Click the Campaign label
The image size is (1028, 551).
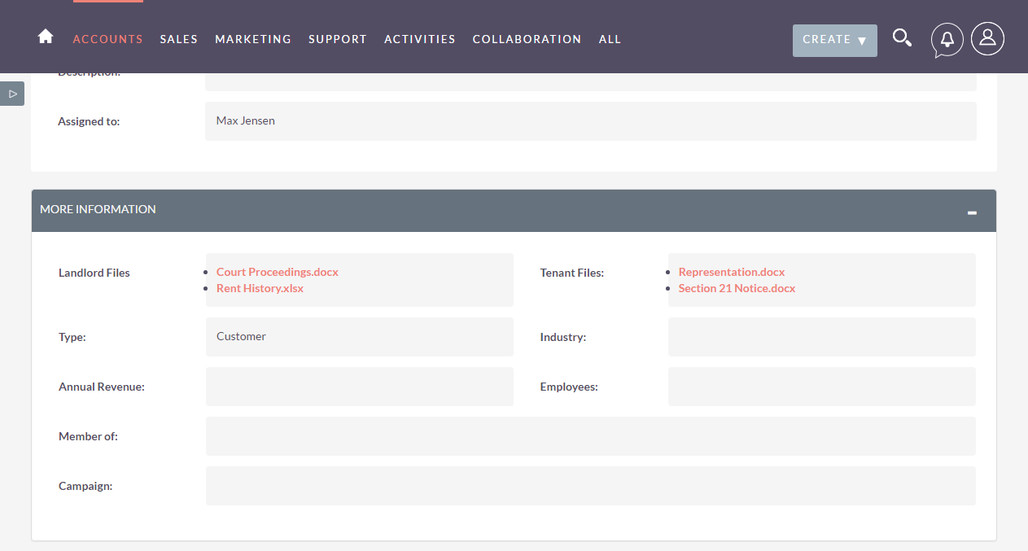(x=85, y=486)
